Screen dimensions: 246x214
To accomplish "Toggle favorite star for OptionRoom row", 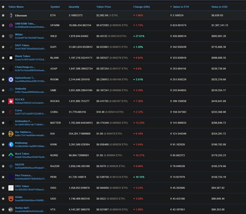I will point(3,80).
